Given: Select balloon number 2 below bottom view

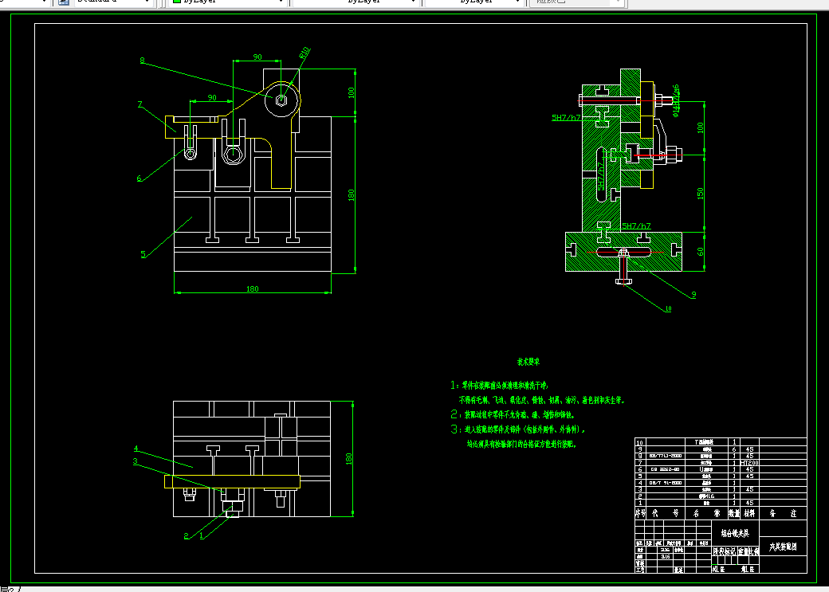Looking at the screenshot, I should point(186,536).
